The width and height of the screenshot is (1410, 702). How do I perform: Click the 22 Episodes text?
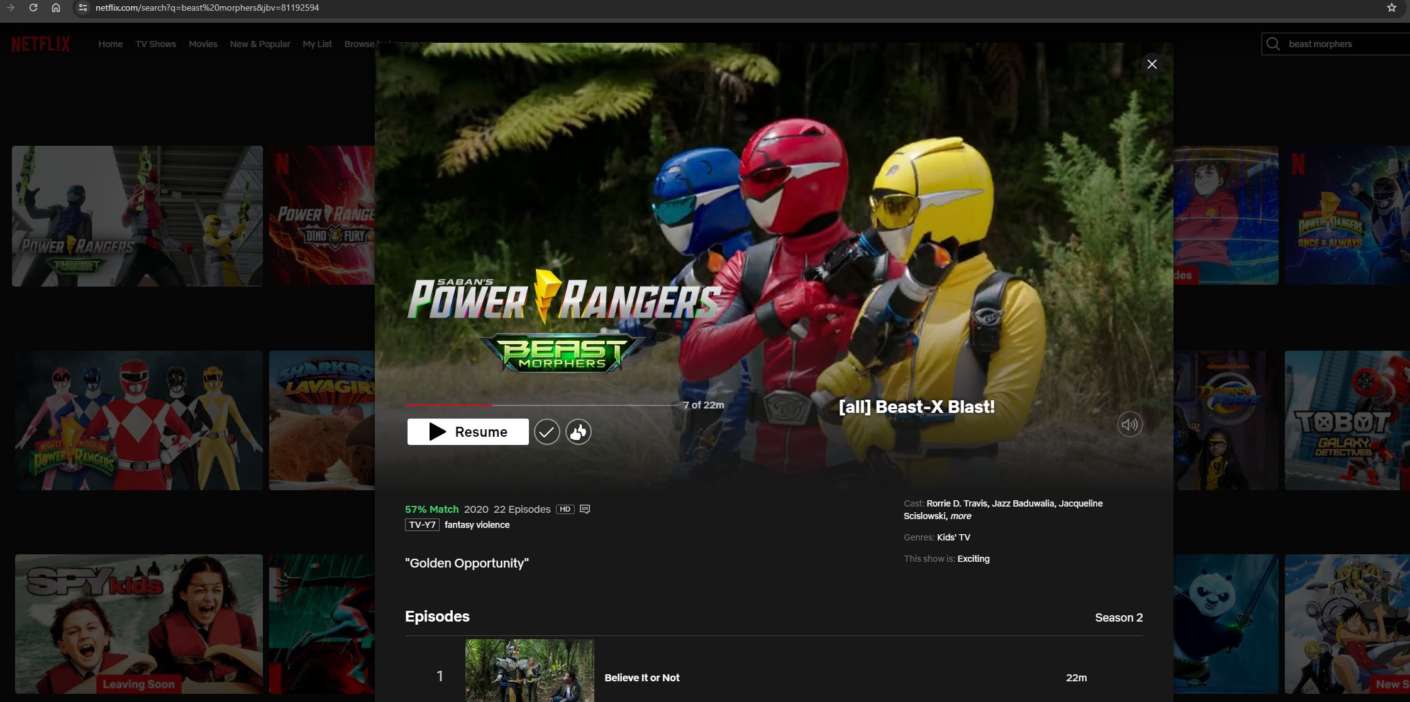click(x=522, y=509)
